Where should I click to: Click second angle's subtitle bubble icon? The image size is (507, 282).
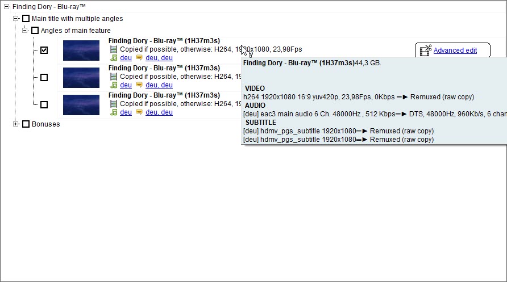click(139, 85)
